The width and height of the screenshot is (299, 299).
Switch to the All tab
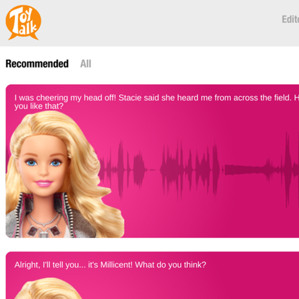coord(86,64)
